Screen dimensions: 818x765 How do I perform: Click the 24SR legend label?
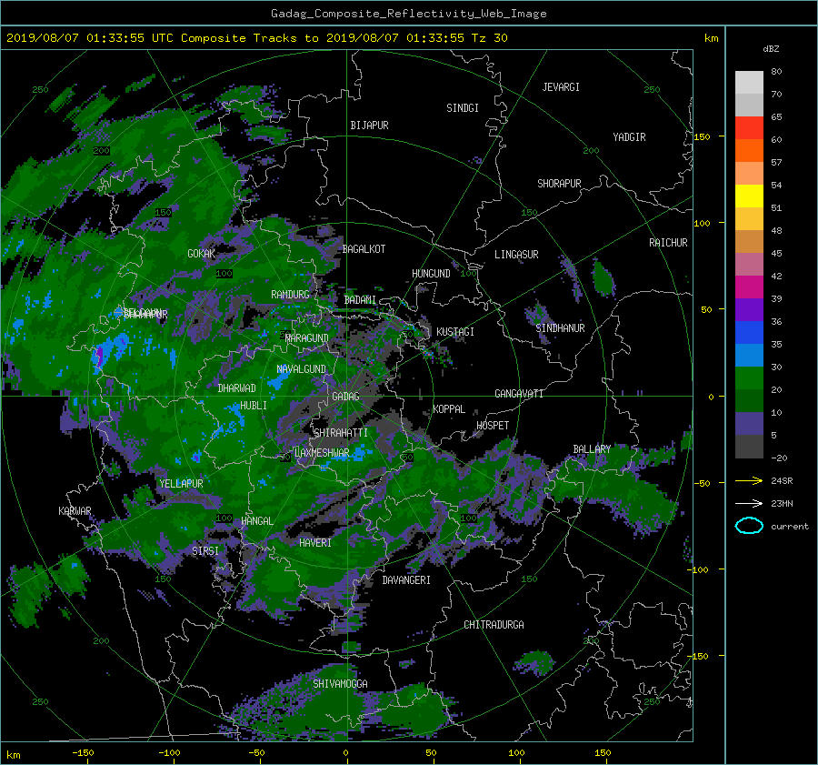[x=782, y=481]
